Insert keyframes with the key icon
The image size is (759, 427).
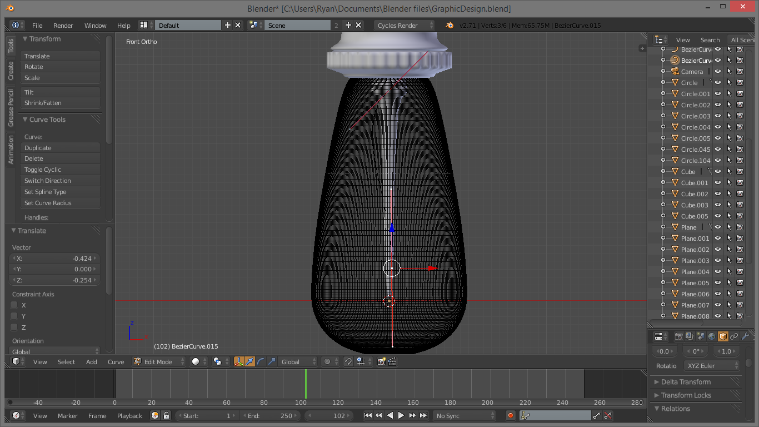(597, 415)
